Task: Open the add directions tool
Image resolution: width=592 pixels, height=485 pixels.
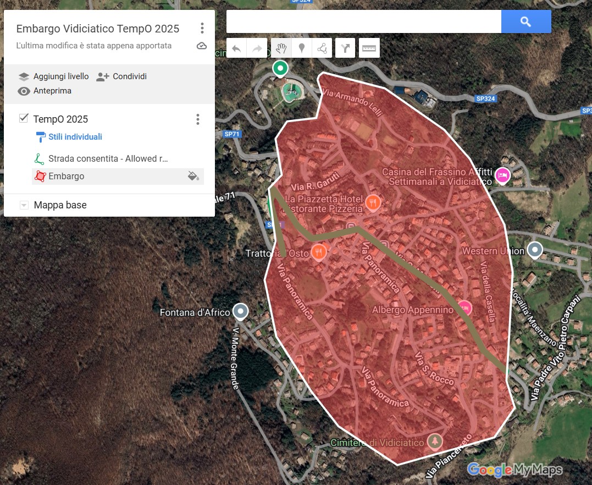Action: (345, 48)
